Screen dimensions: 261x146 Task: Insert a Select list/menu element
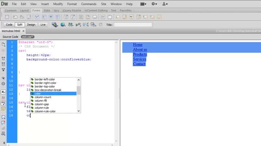pos(66,17)
